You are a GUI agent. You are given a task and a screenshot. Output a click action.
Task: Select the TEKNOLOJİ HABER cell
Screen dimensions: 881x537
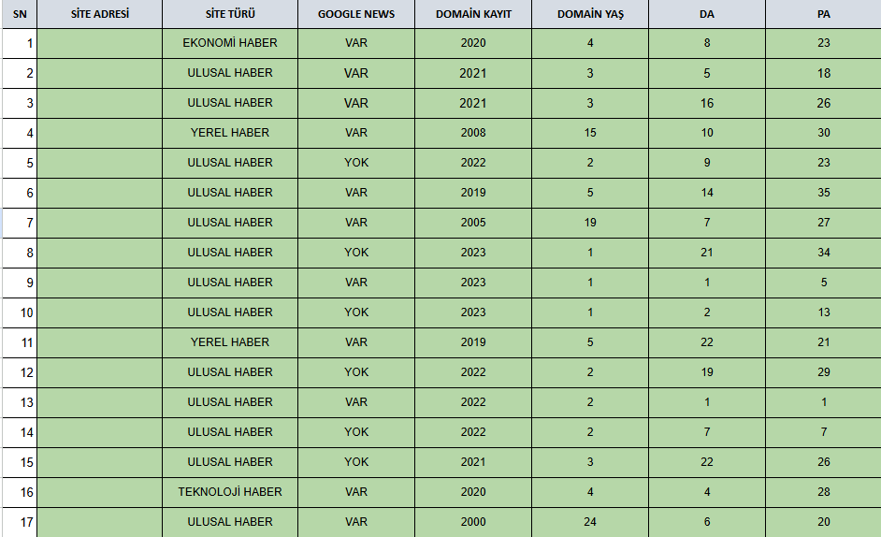coord(230,492)
